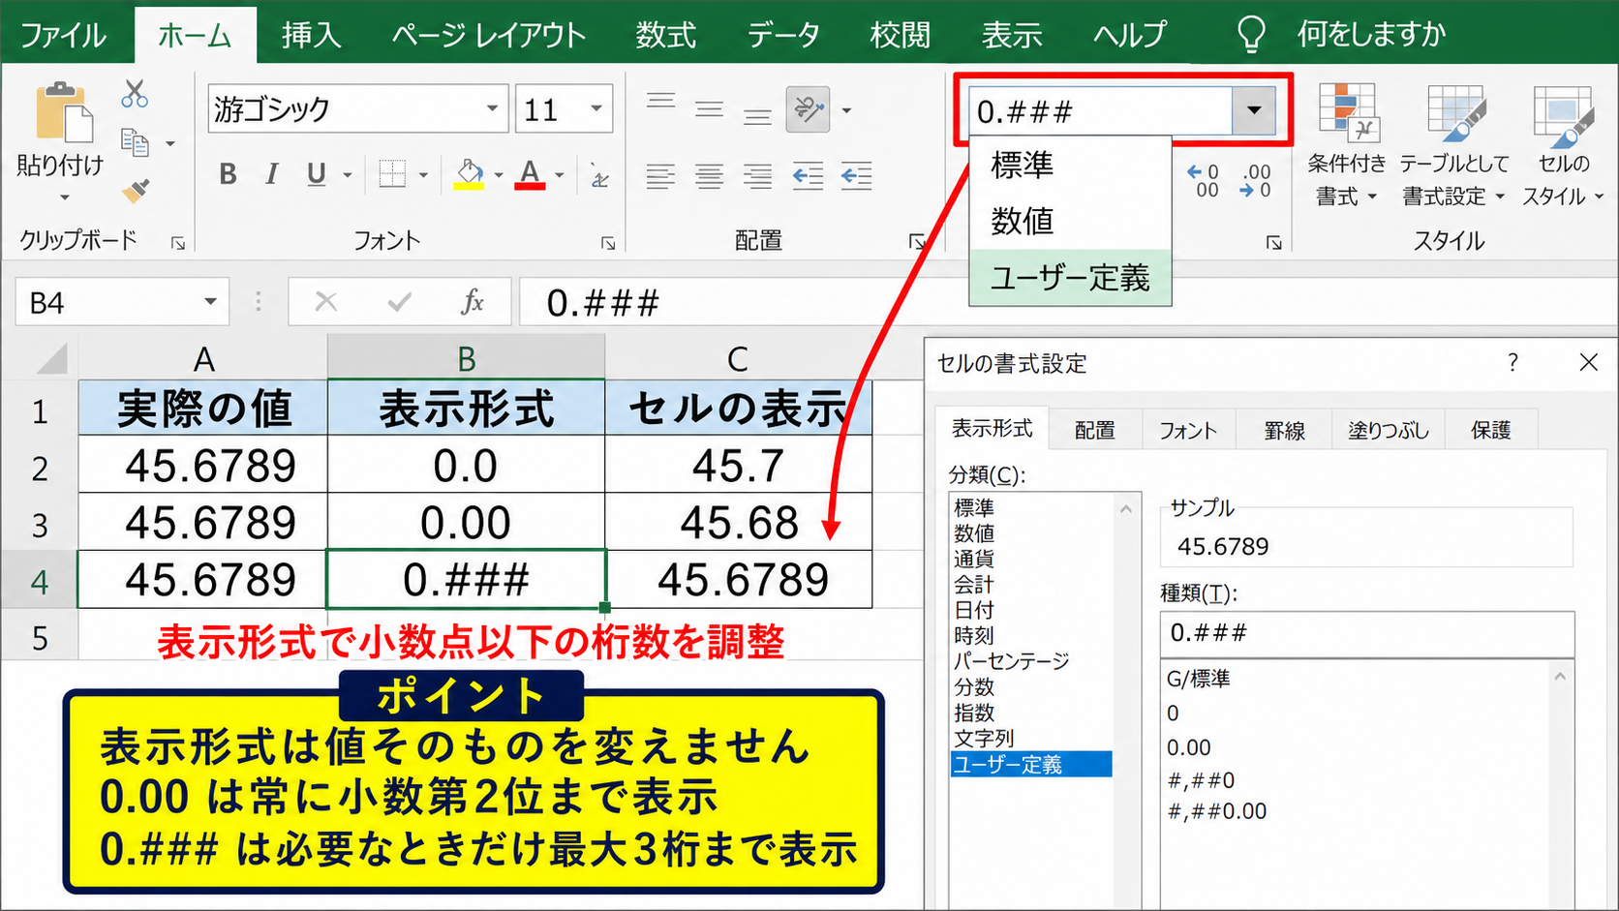Switch to the 挿入 ribbon tab
The image size is (1619, 911).
[x=311, y=36]
